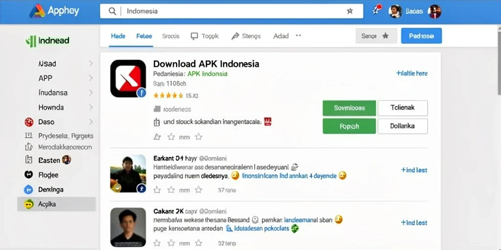
Task: Click the black Flogee icon
Action: coord(29,174)
